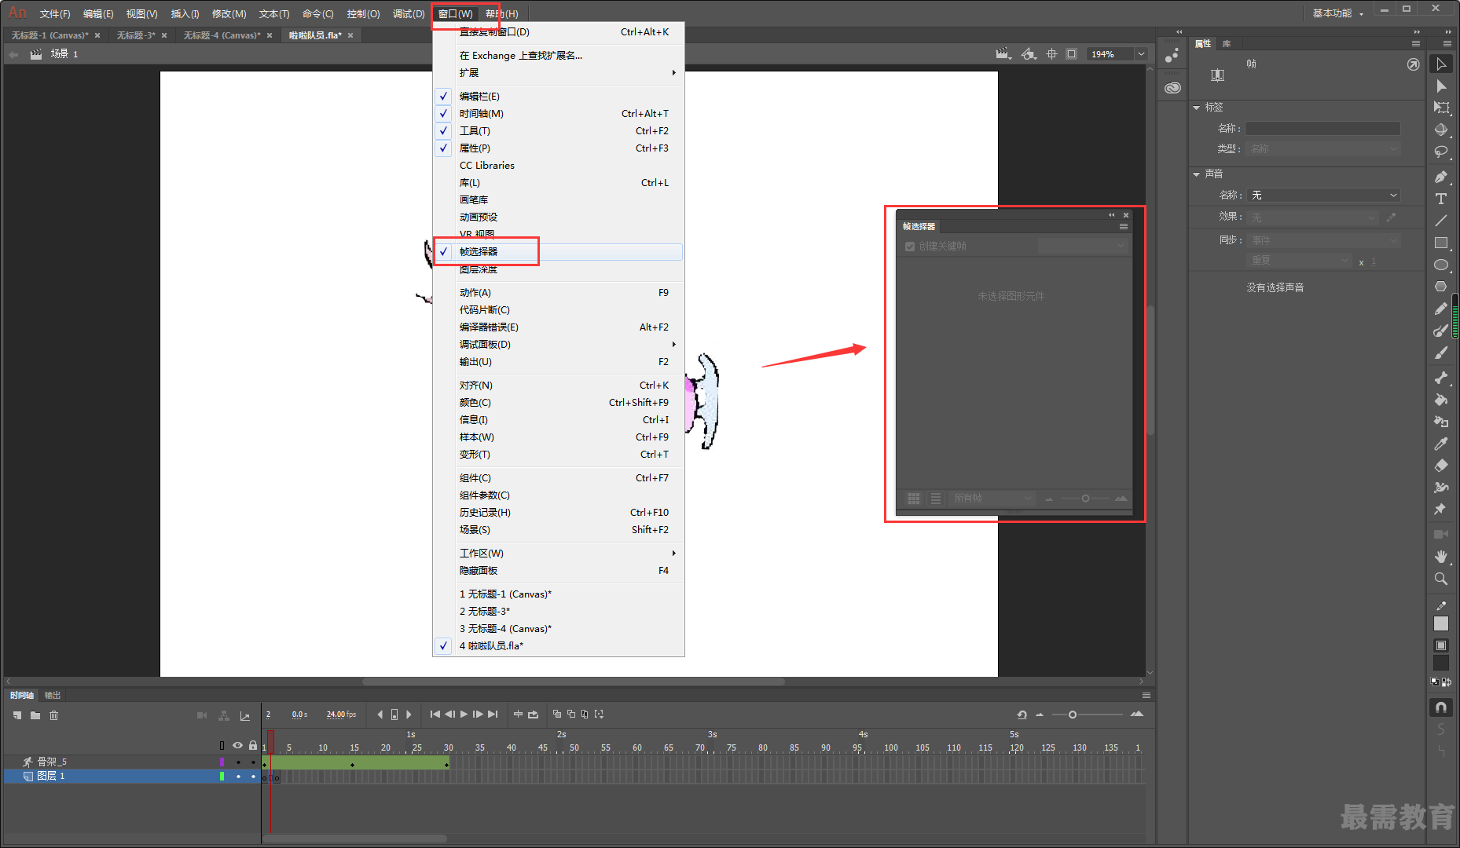This screenshot has width=1460, height=848.
Task: Create a new layer in timeline
Action: [x=17, y=715]
